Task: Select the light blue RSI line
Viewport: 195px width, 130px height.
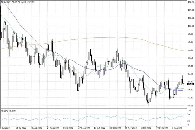Action: coord(89,117)
